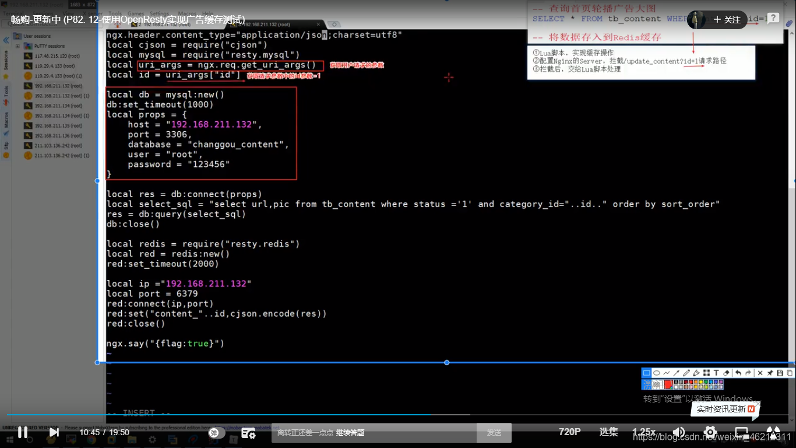Open the 选集 episode list
Viewport: 796px width, 448px height.
(x=608, y=432)
